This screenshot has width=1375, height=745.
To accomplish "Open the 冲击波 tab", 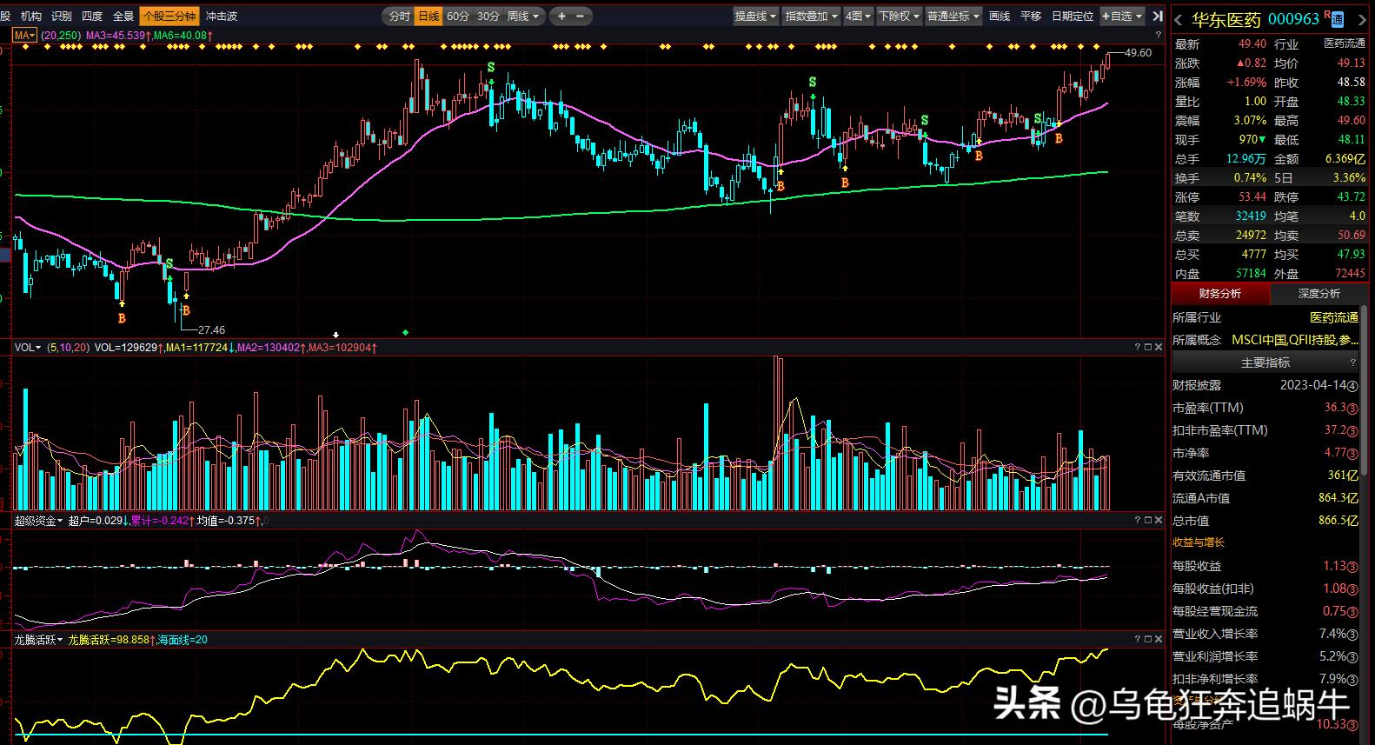I will click(x=222, y=16).
